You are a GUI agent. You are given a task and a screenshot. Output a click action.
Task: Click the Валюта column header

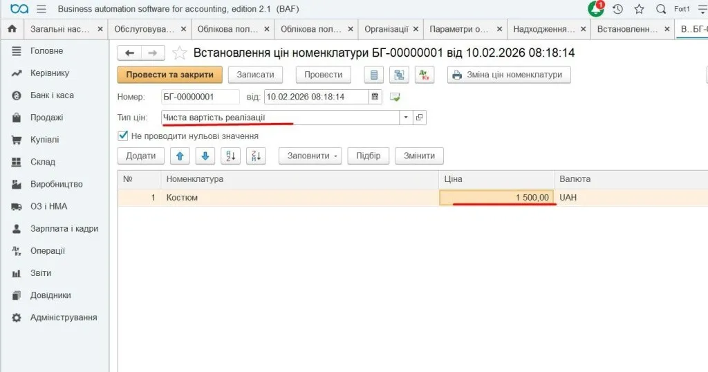[631, 179]
